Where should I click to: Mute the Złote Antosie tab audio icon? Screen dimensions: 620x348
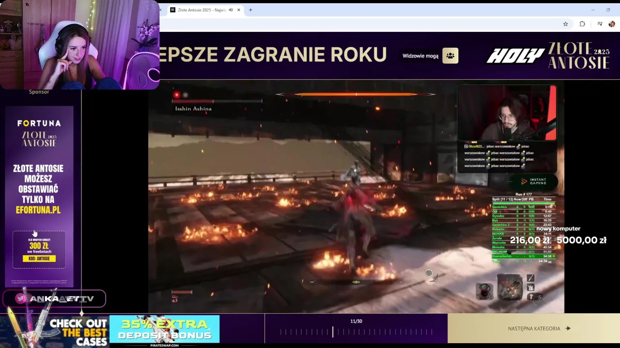pos(231,10)
